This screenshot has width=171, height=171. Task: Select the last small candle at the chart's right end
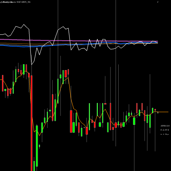pyautogui.click(x=158, y=113)
